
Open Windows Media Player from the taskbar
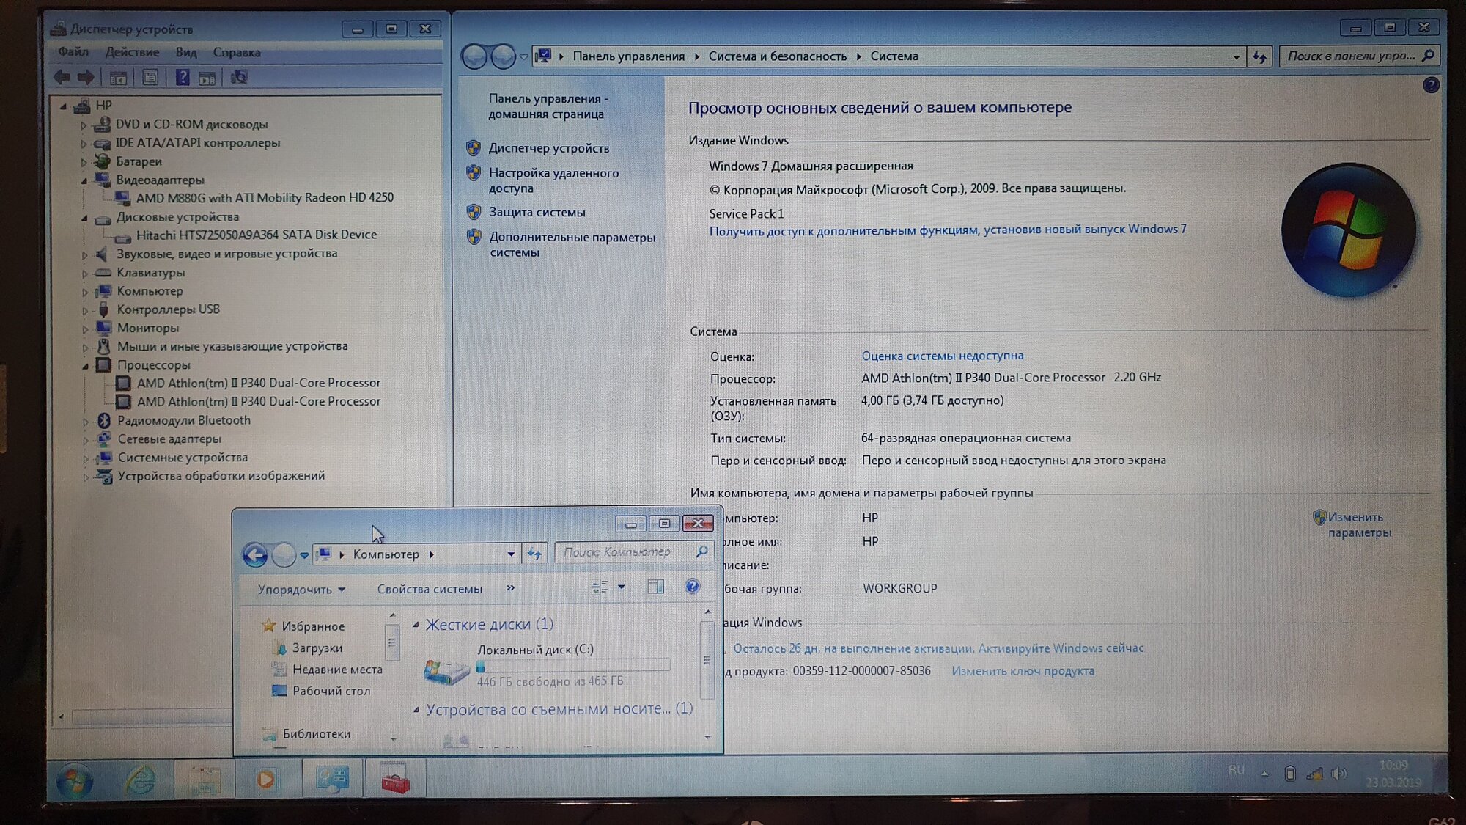click(267, 780)
